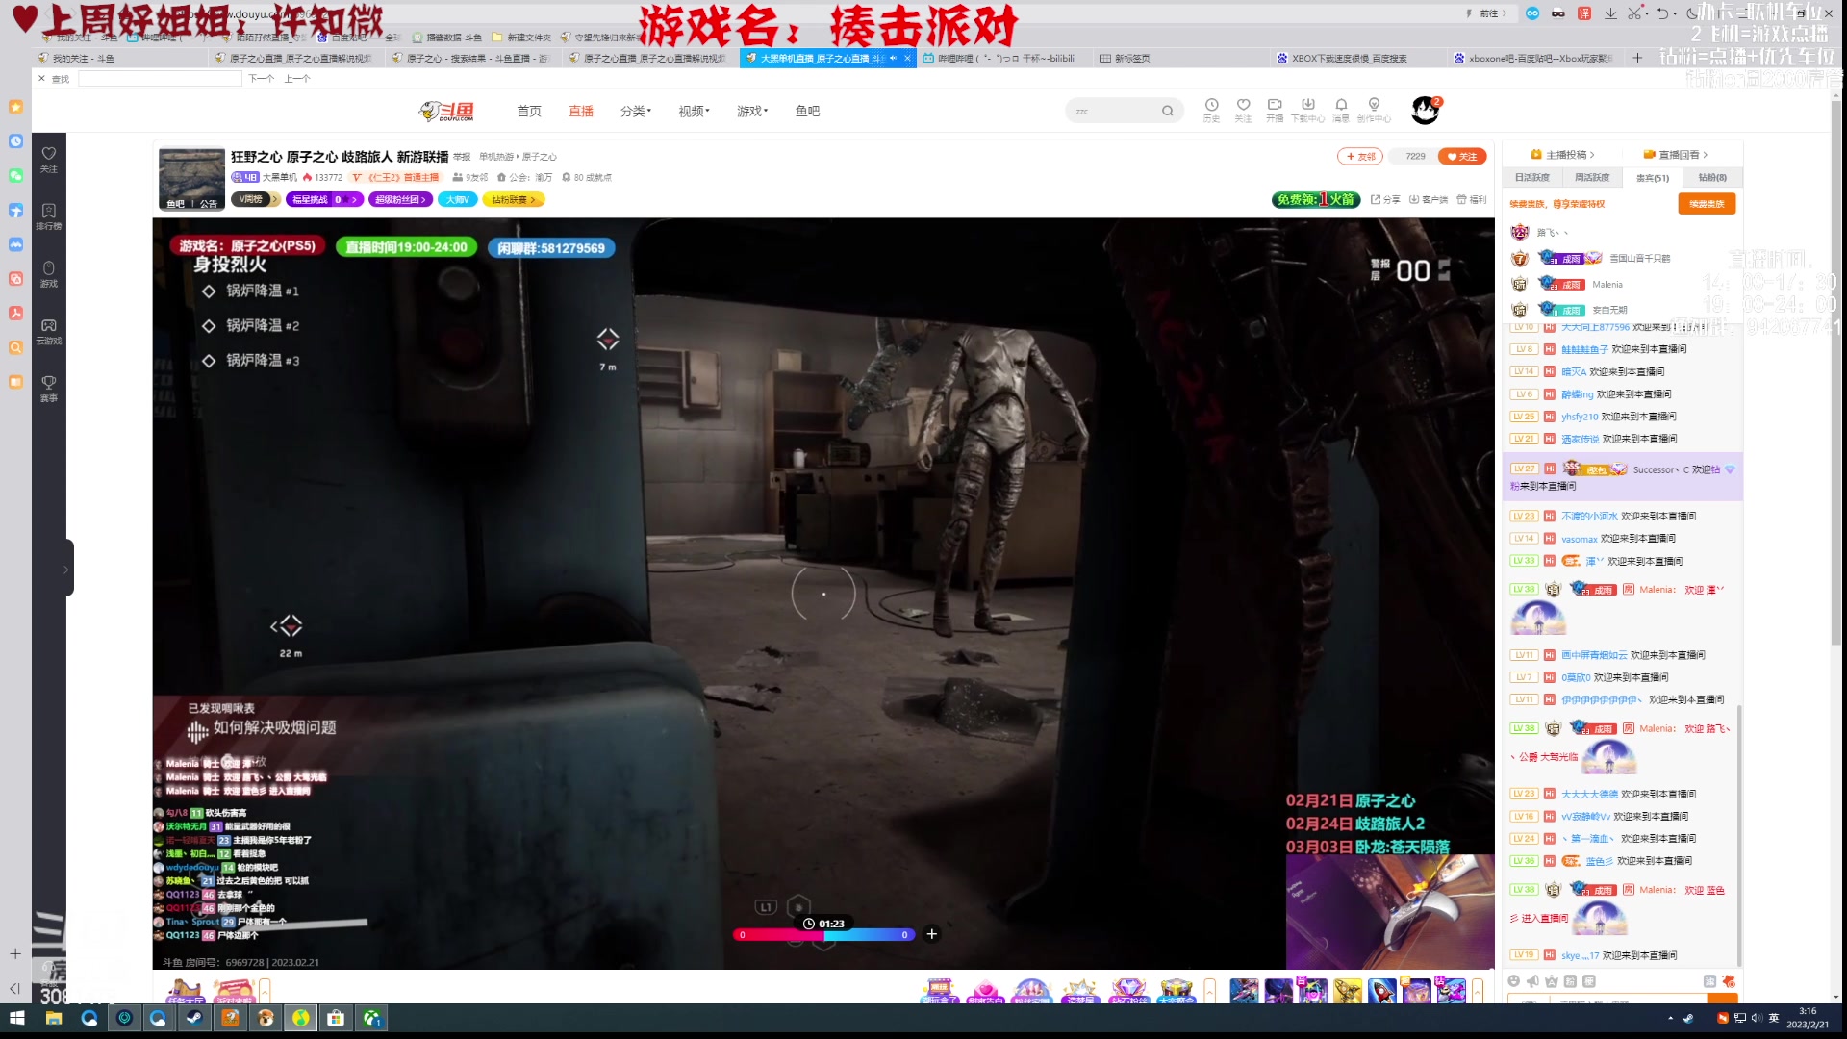Toggle sidebar 关注 heart icon
This screenshot has height=1039, width=1847.
48,159
